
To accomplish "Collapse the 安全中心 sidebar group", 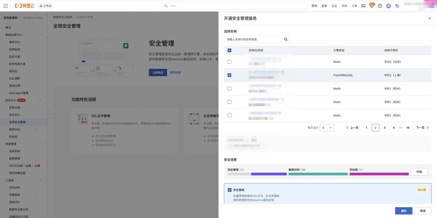I will 40,100.
